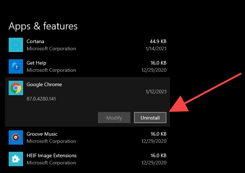Screen dimensions: 245x173
Task: Expand the HEIF Image Extensions entry
Action: coord(52,155)
